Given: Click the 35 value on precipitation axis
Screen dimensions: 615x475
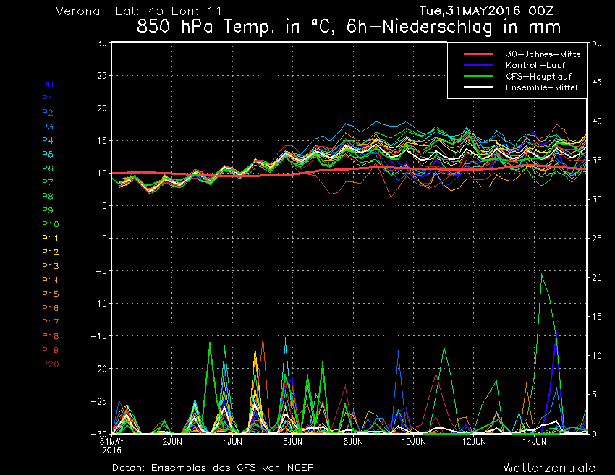Looking at the screenshot, I should coord(597,161).
